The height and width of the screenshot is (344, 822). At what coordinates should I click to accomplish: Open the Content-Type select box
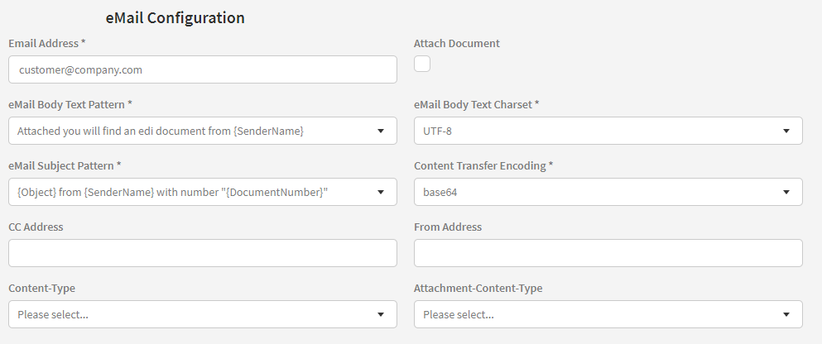(x=202, y=314)
